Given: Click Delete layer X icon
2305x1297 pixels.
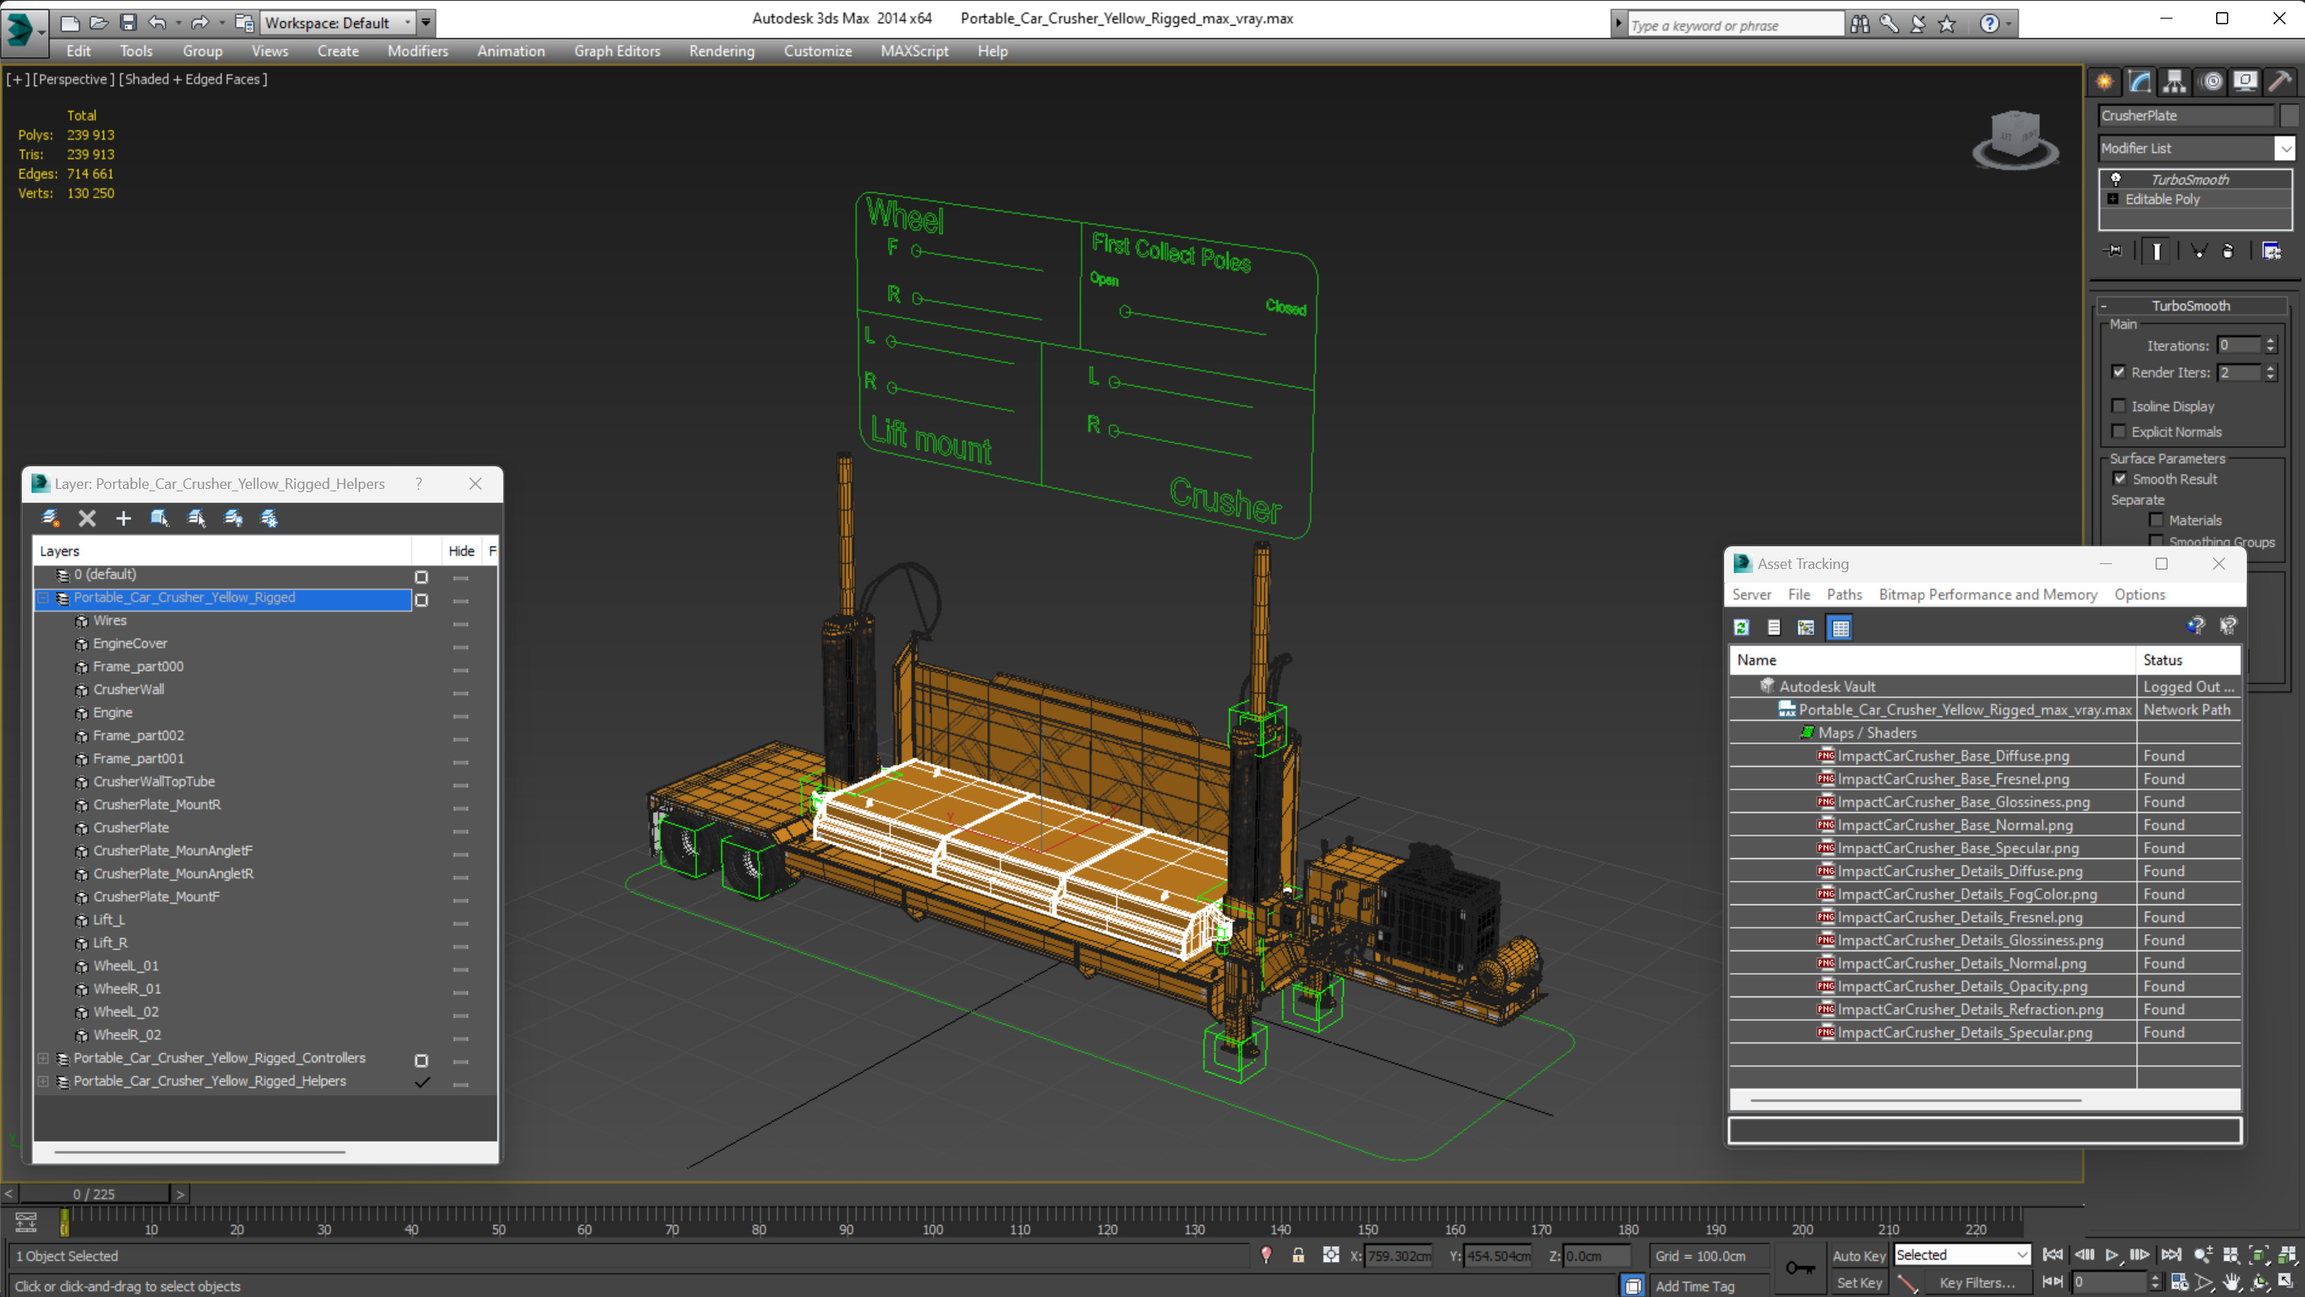Looking at the screenshot, I should 86,518.
